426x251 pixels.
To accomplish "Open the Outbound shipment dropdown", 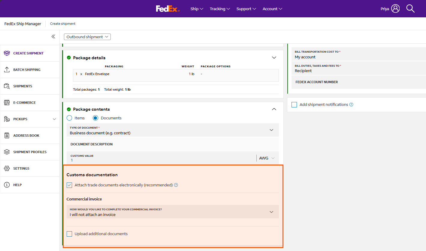I will (87, 37).
